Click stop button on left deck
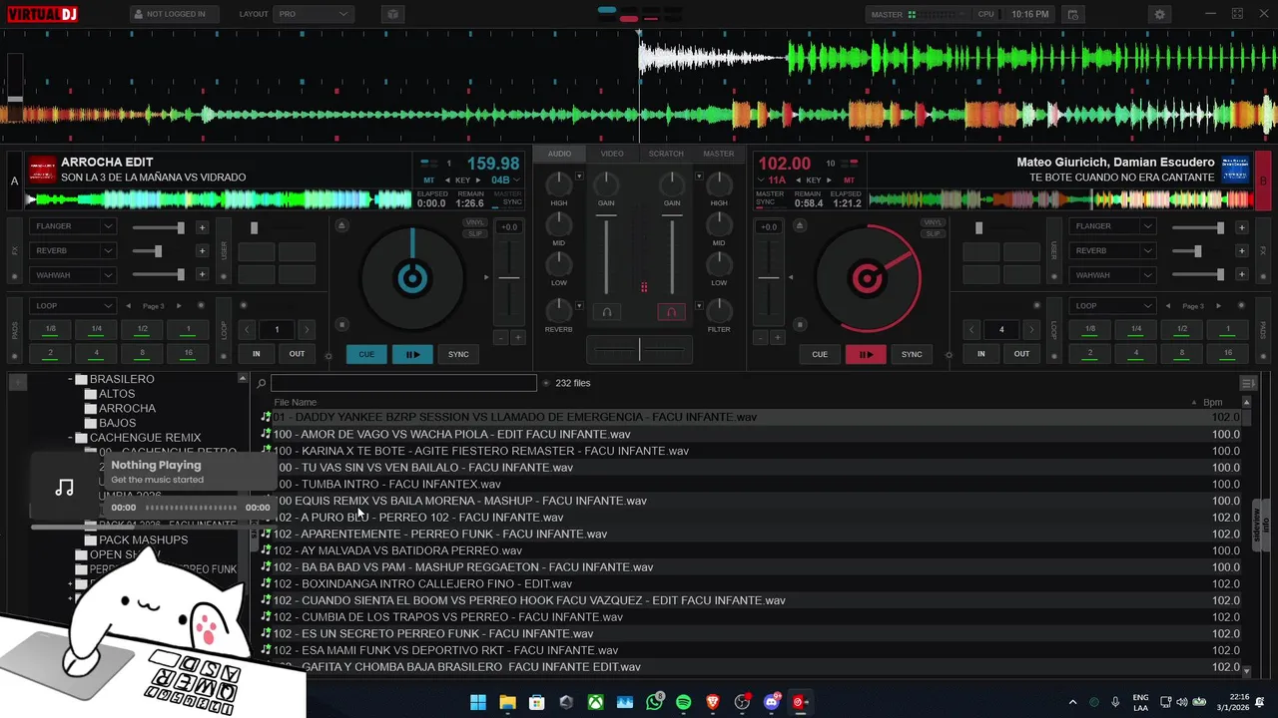 coord(341,324)
